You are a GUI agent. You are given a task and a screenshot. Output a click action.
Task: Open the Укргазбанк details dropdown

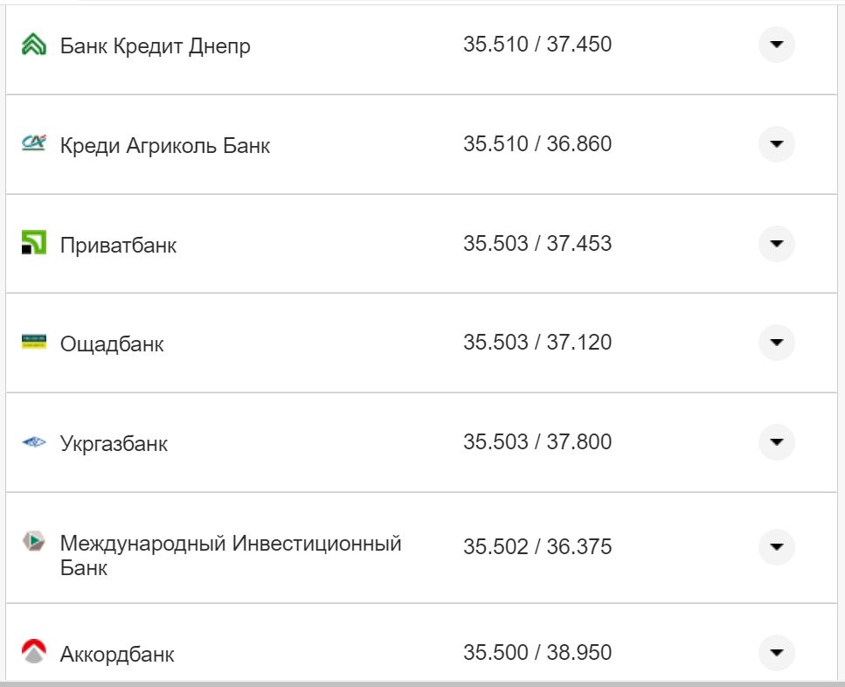[776, 442]
